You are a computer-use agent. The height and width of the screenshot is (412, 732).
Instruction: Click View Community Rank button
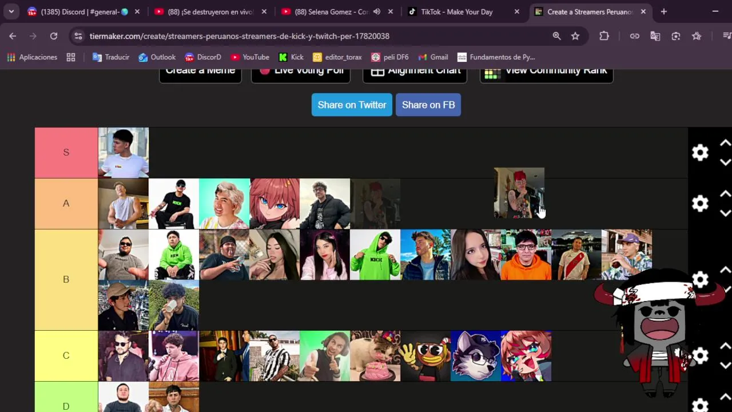click(547, 76)
